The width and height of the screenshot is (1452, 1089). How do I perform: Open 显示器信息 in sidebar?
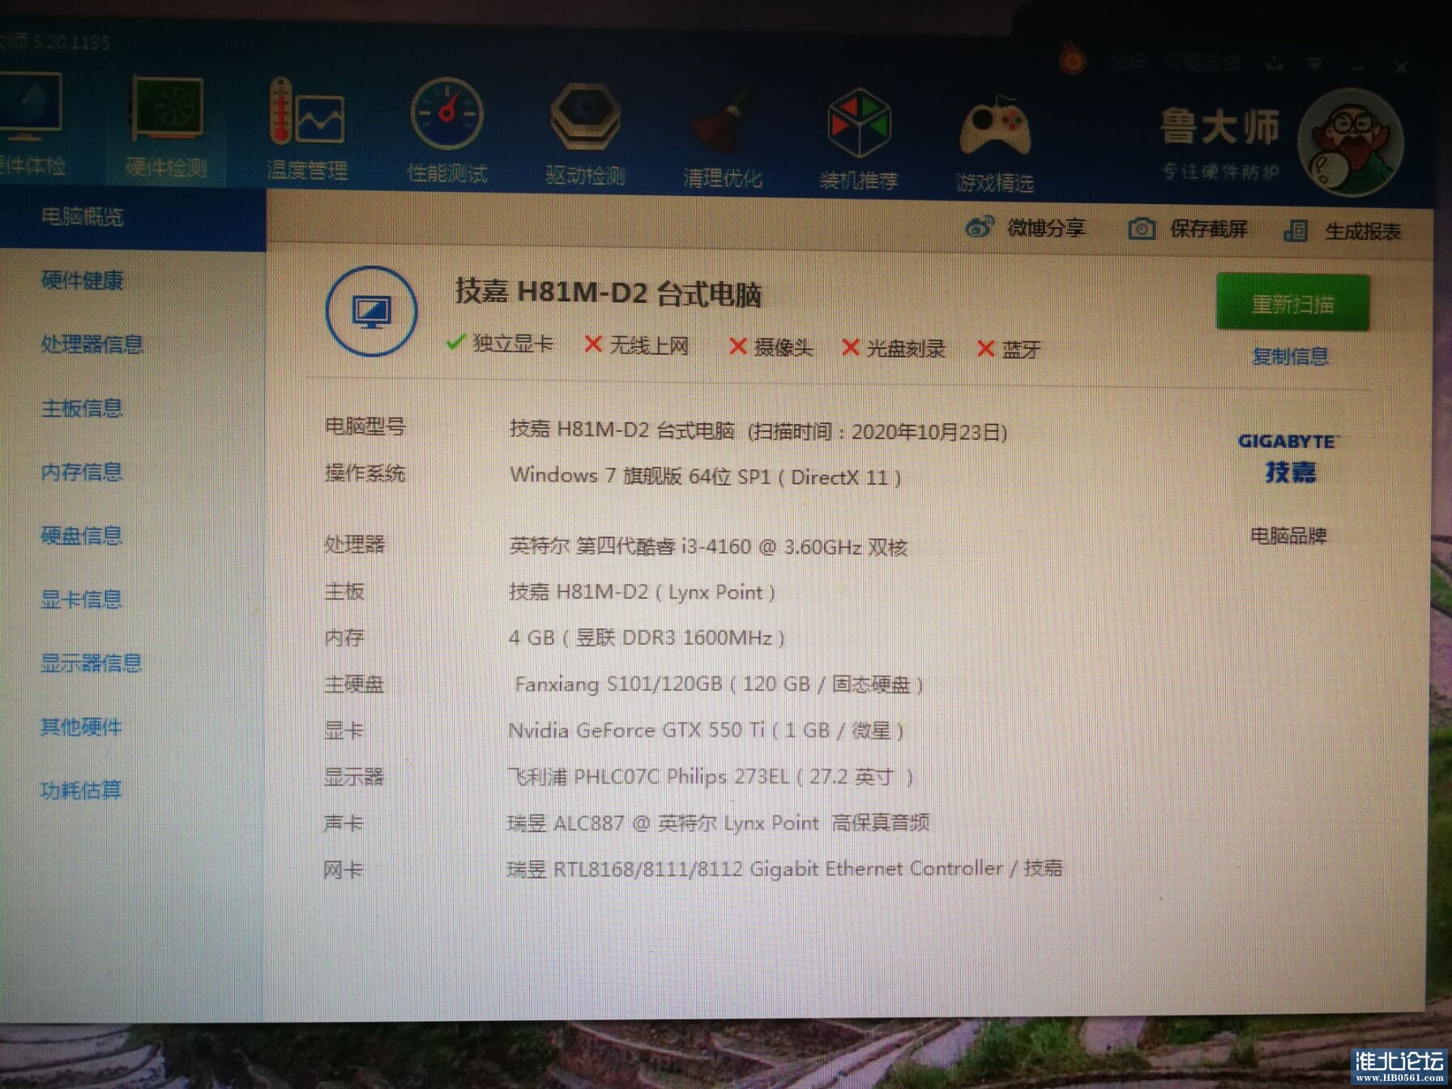[x=92, y=663]
